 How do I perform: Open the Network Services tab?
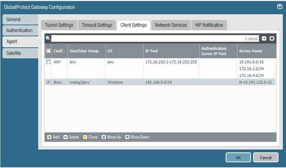(171, 25)
